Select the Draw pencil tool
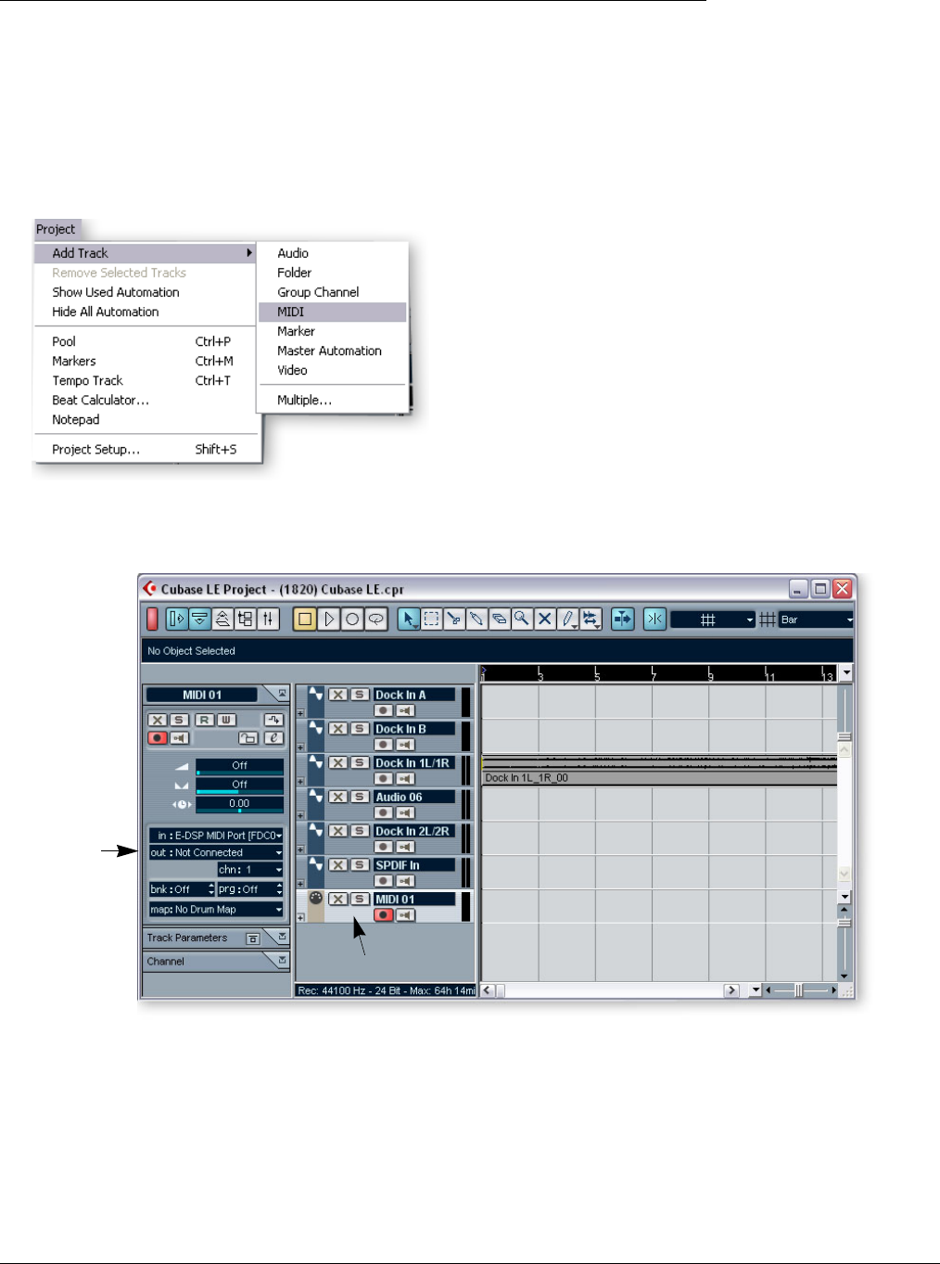 pos(567,619)
